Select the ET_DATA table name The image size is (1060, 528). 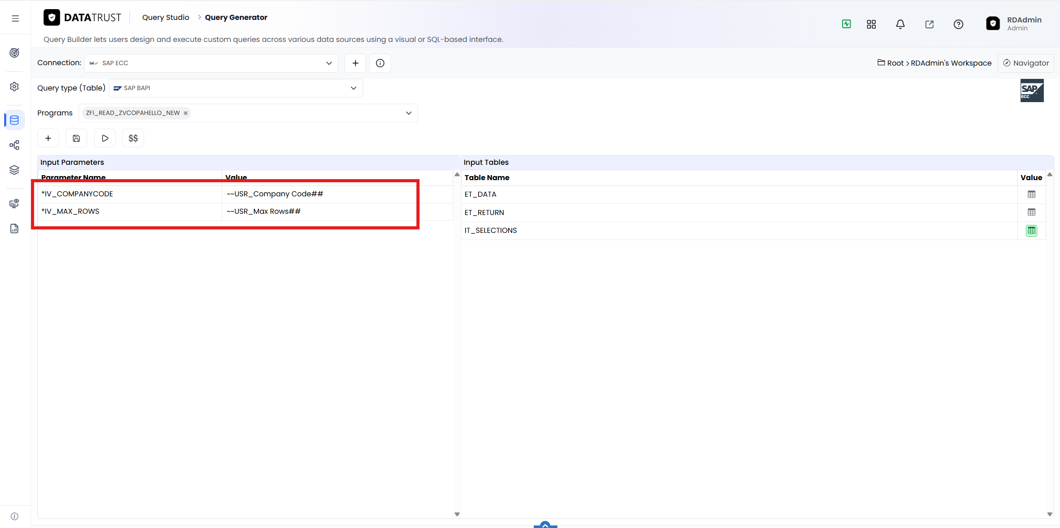click(480, 194)
